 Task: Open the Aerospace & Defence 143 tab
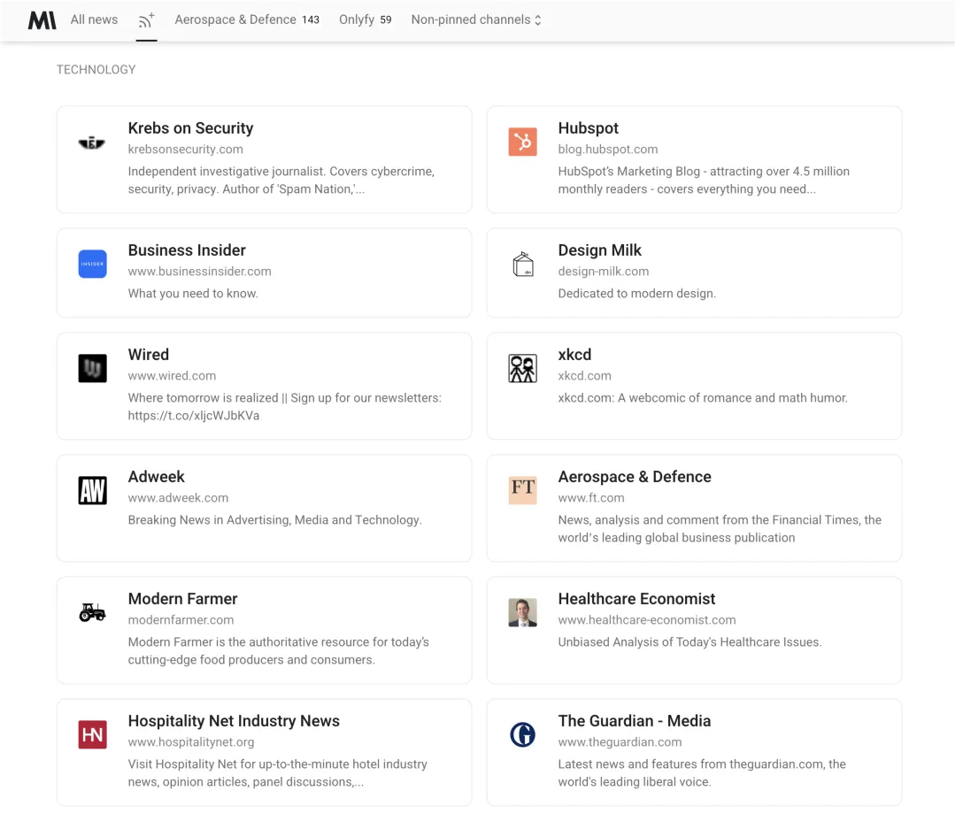click(x=247, y=19)
